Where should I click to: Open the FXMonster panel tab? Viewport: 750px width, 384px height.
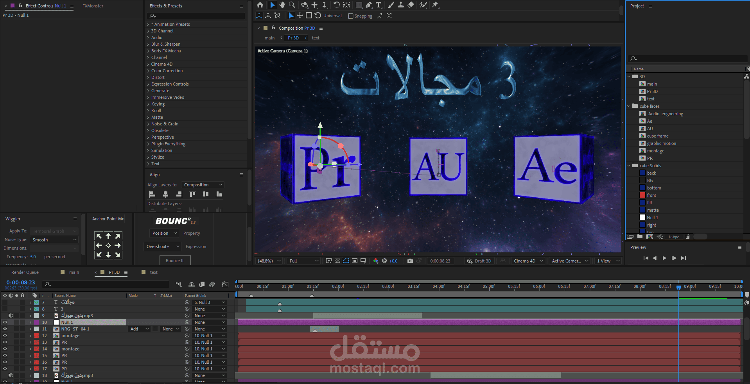[x=93, y=6]
